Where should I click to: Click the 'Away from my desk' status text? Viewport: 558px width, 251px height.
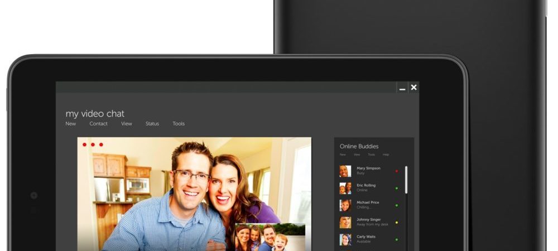372,224
